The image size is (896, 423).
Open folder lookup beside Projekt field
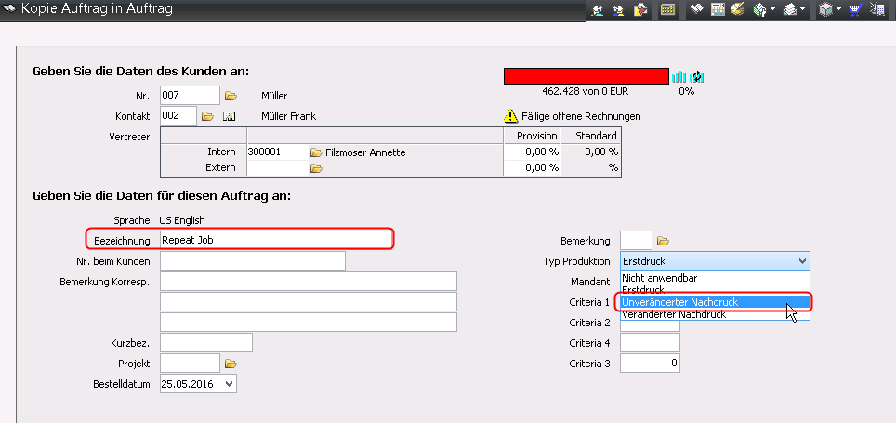231,364
